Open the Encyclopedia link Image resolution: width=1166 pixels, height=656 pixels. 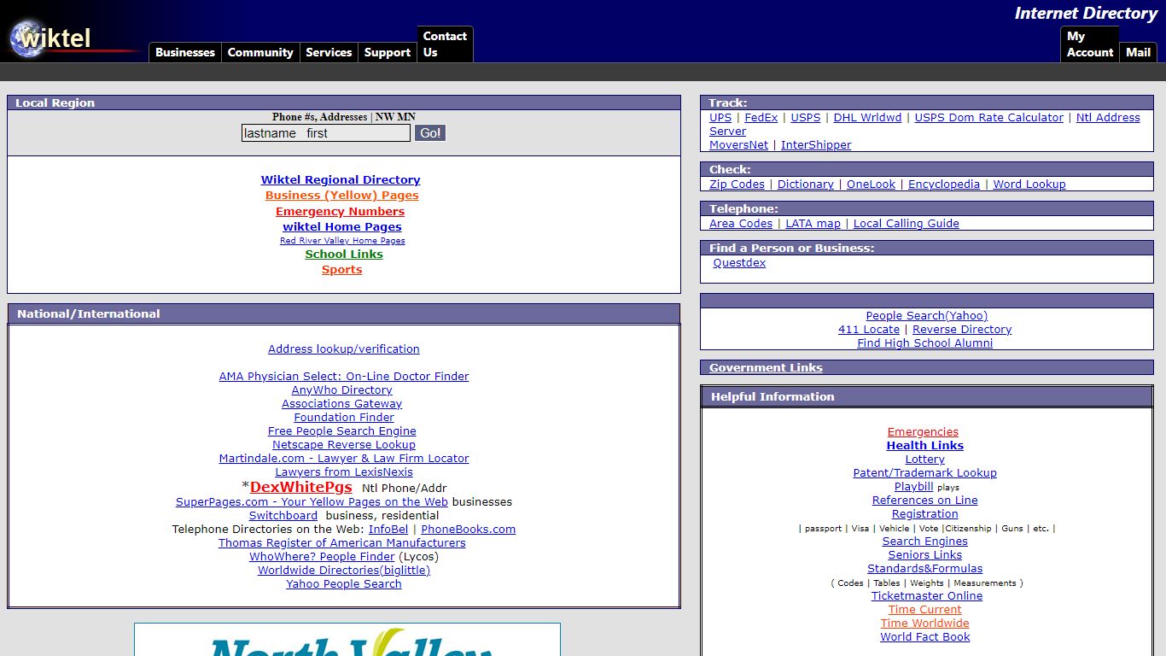[944, 184]
